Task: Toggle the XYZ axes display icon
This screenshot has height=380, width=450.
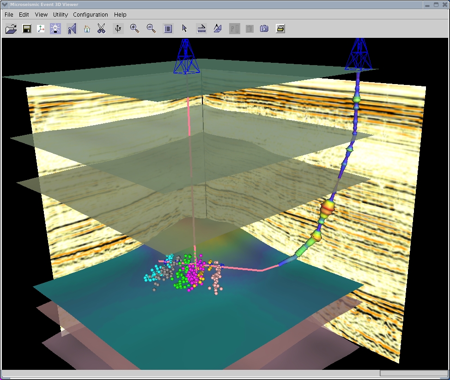Action: tap(41, 29)
